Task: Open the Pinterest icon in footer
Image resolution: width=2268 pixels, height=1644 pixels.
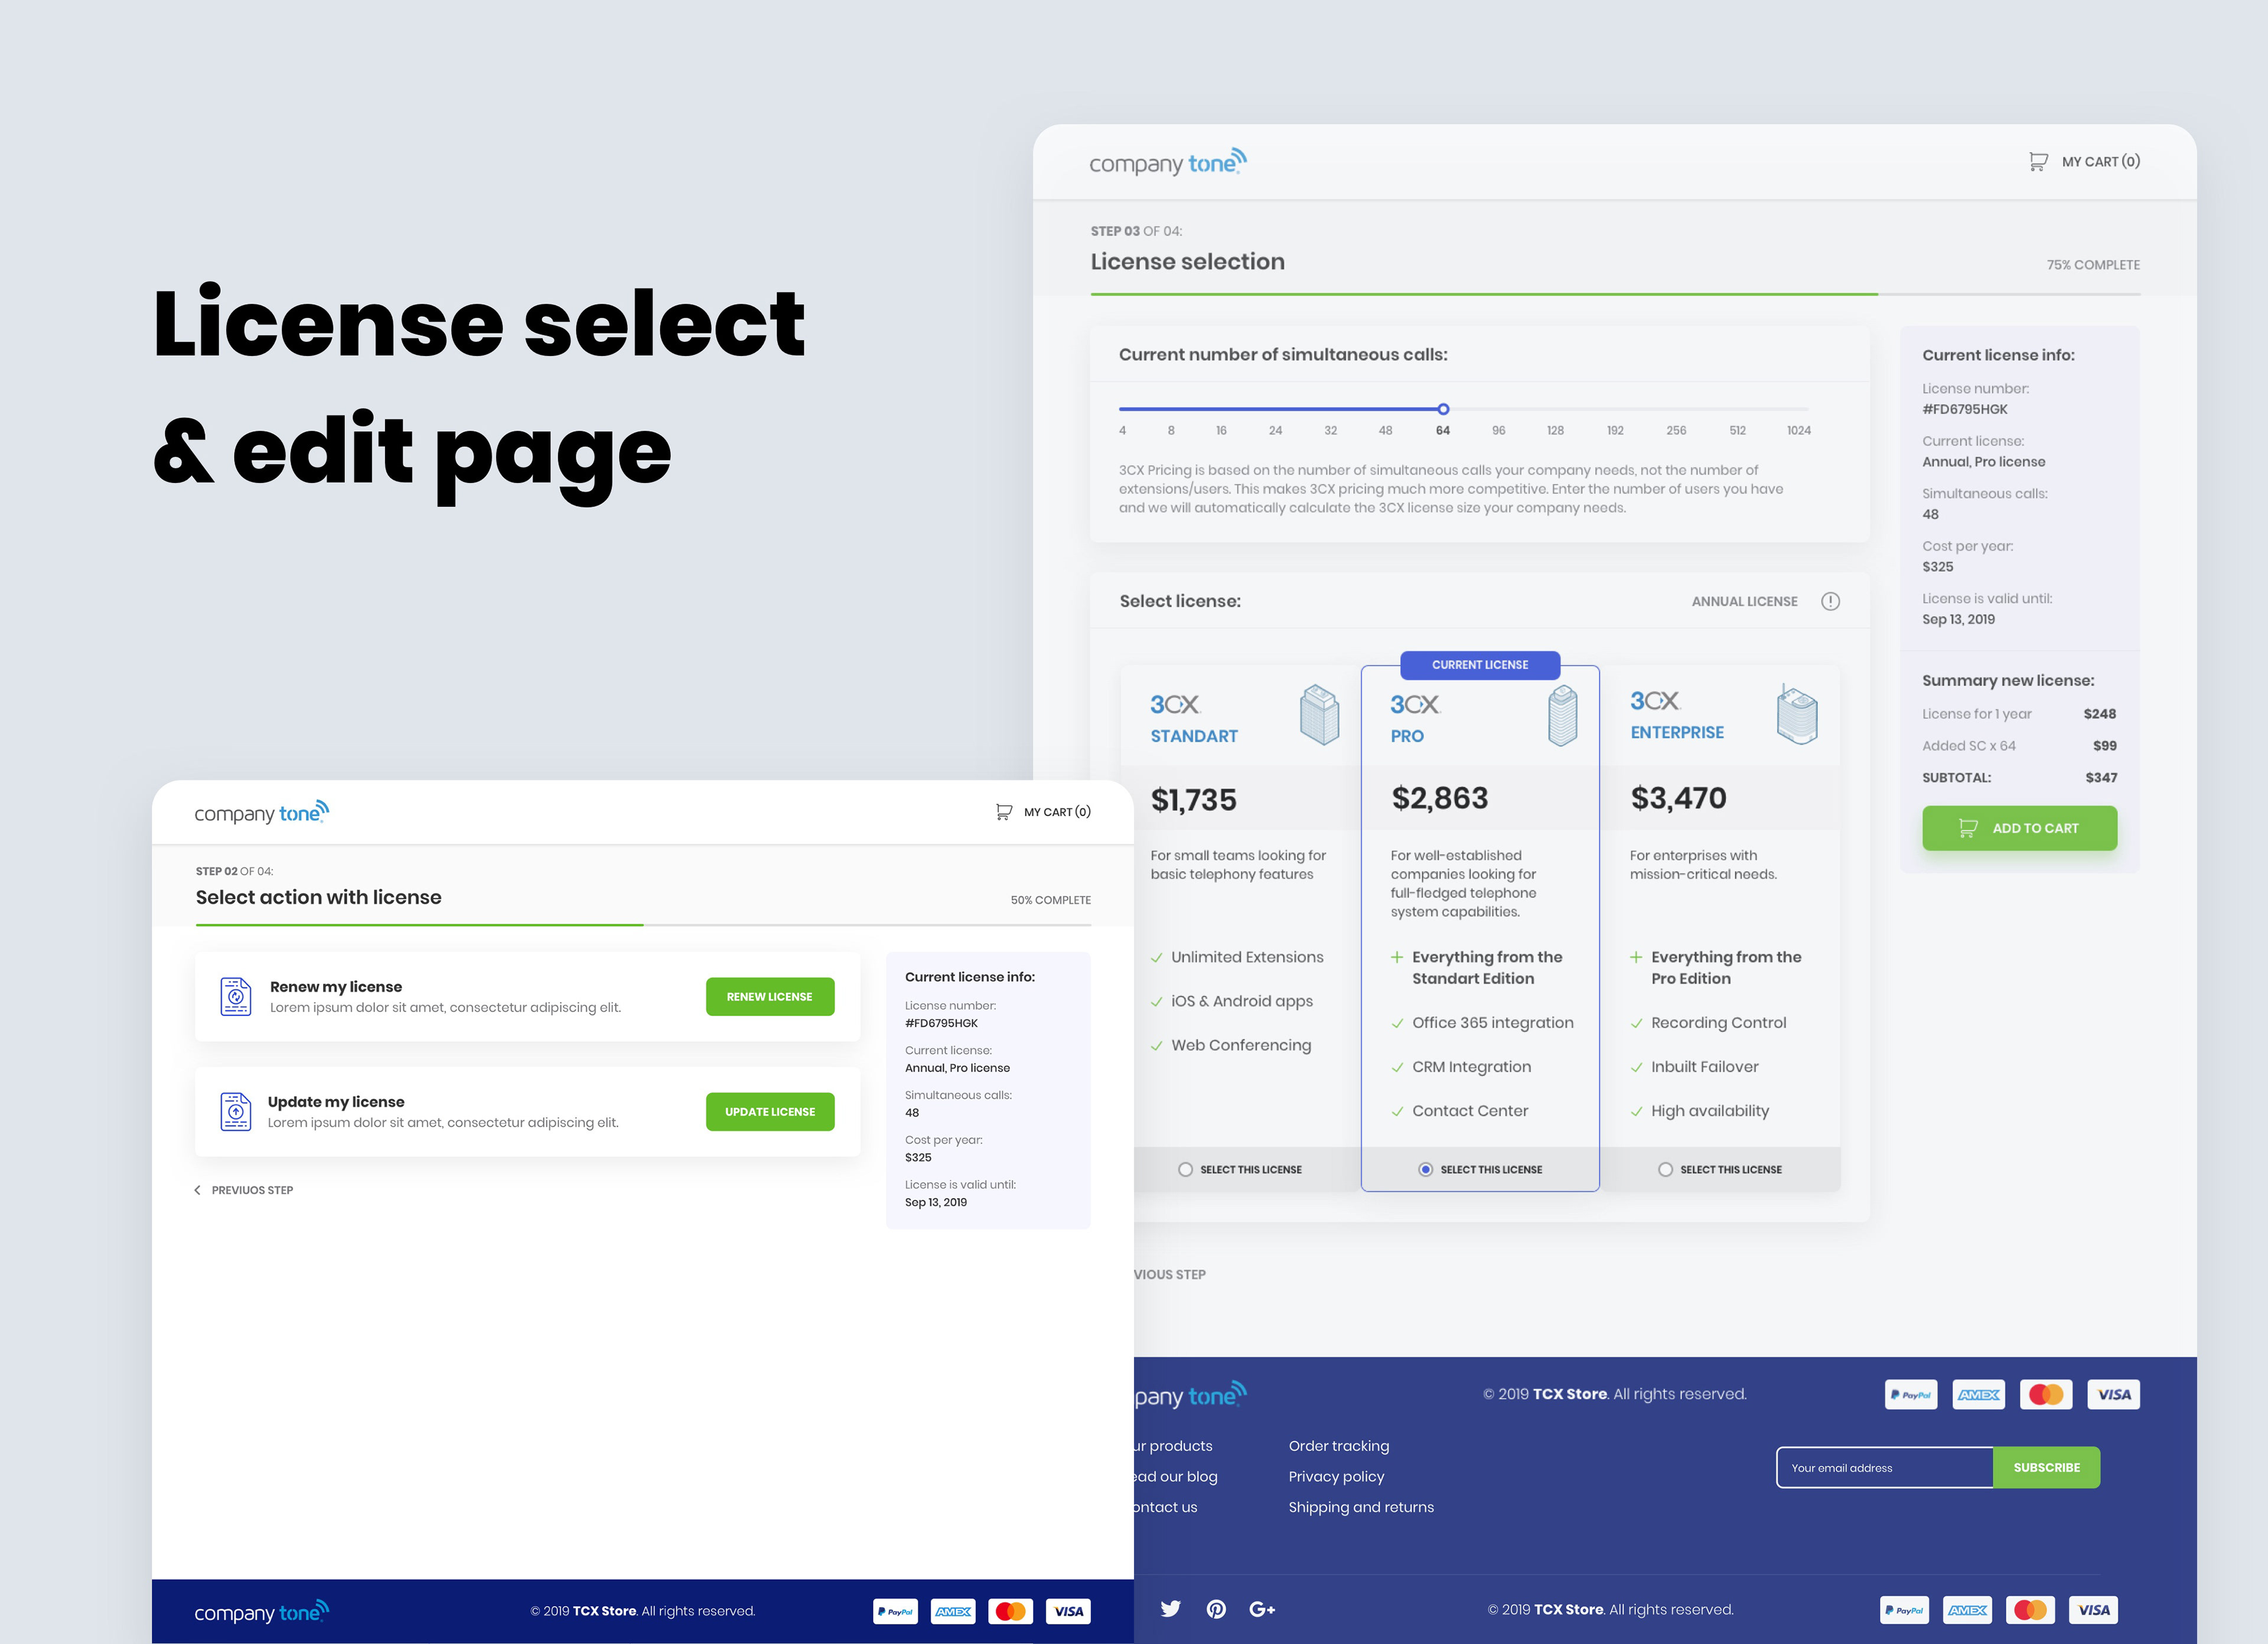Action: 1216,1609
